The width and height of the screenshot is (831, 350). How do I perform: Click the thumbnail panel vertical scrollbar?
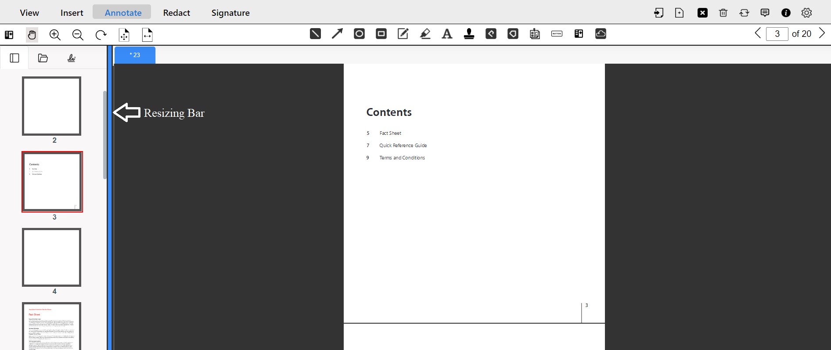(104, 135)
